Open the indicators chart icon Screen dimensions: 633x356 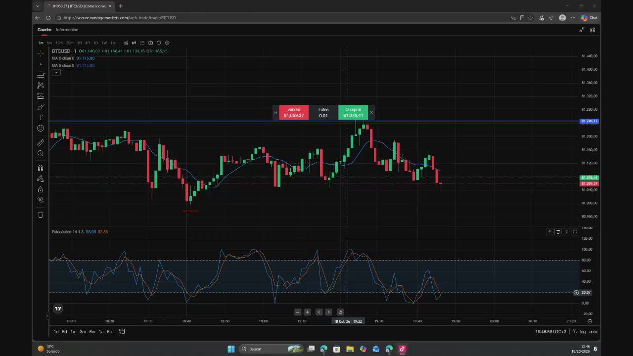(x=126, y=43)
